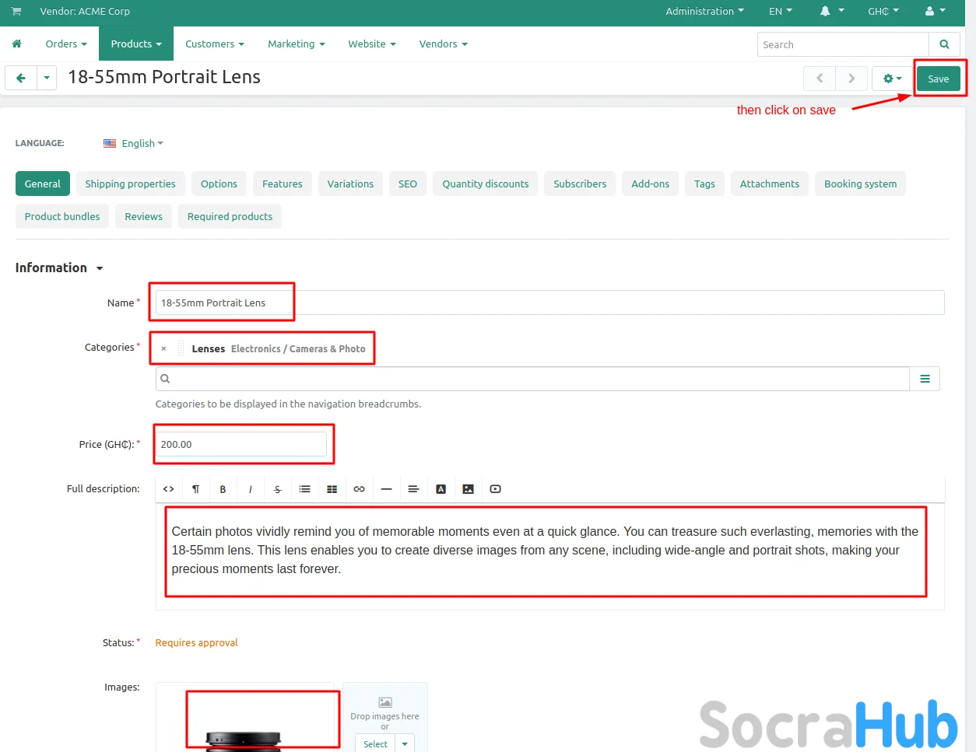Viewport: 976px width, 752px height.
Task: Insert a table in description editor
Action: (x=332, y=489)
